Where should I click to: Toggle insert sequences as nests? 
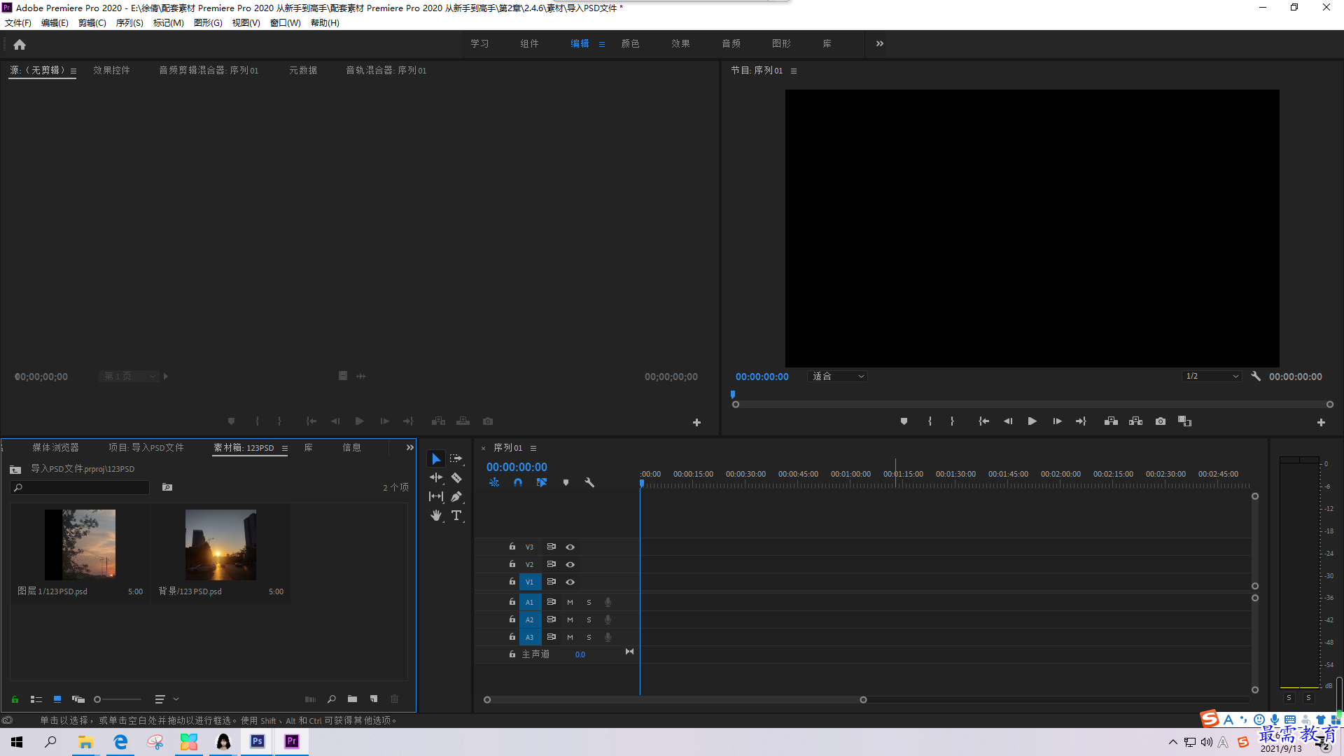coord(494,482)
